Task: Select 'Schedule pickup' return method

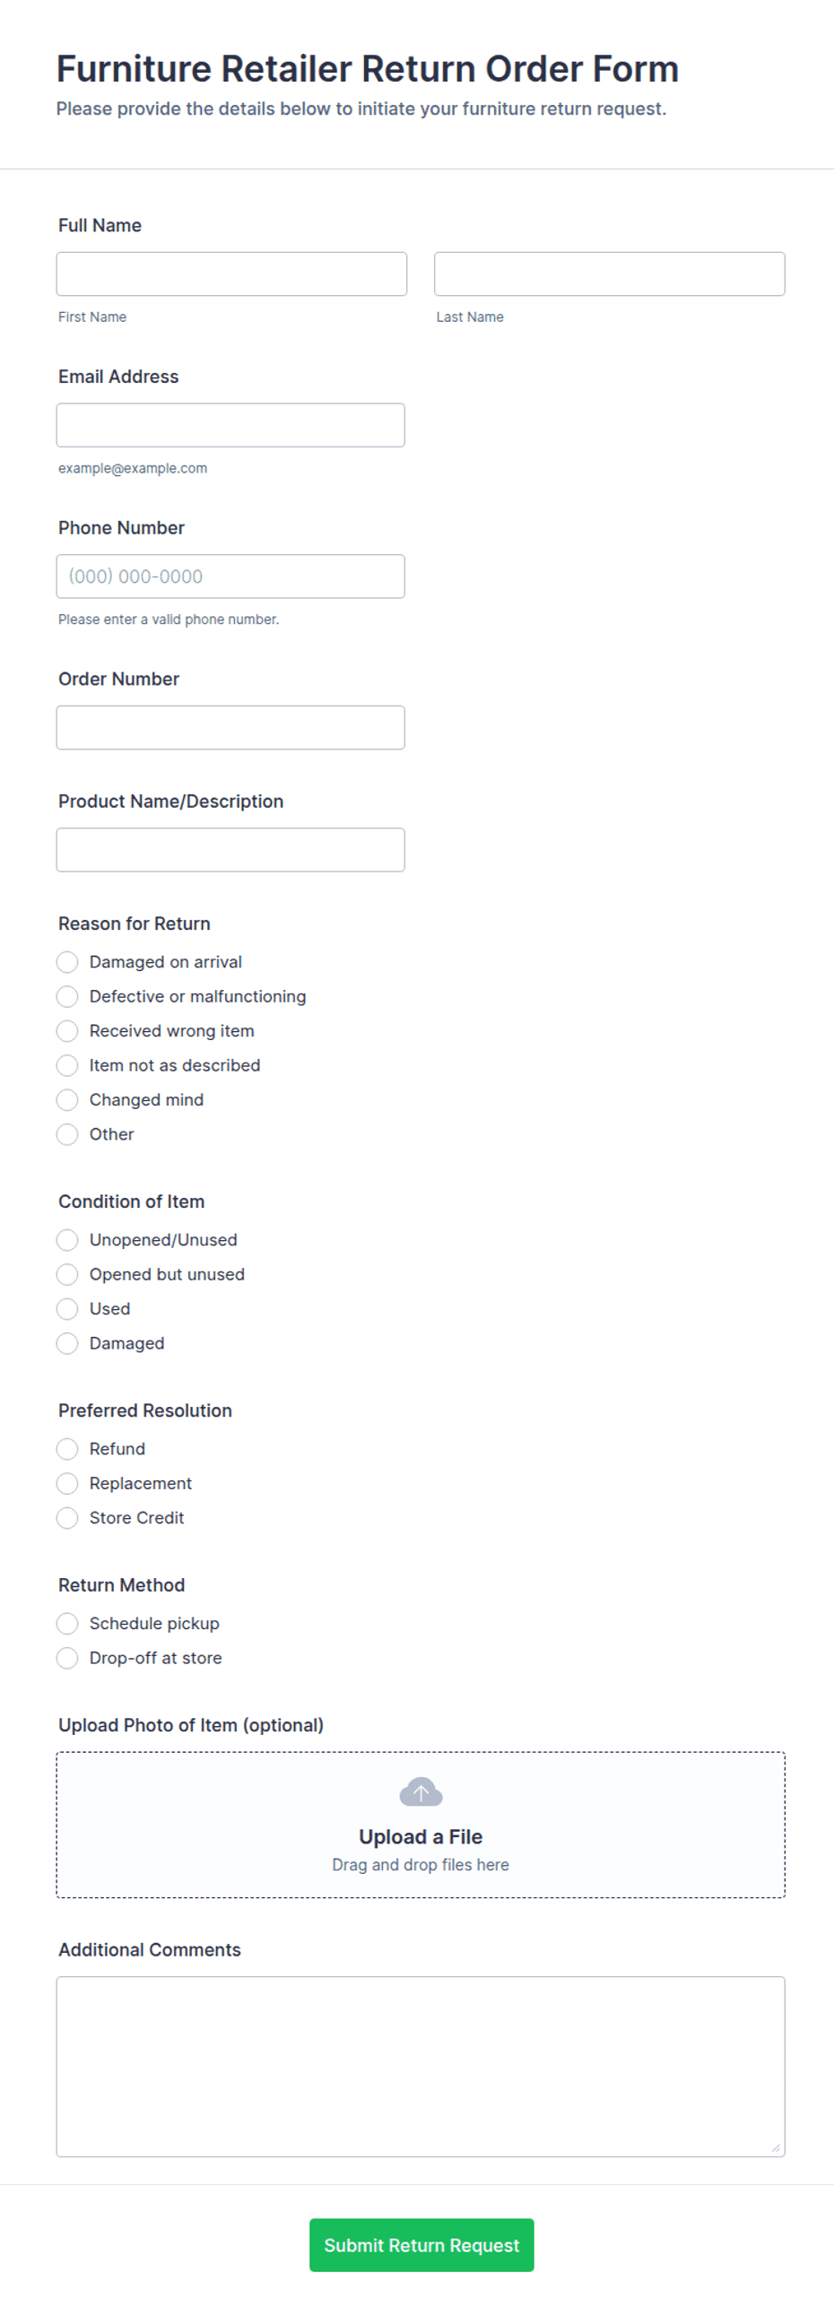Action: point(67,1623)
